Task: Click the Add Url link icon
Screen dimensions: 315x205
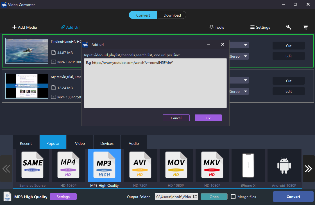Action: click(63, 27)
